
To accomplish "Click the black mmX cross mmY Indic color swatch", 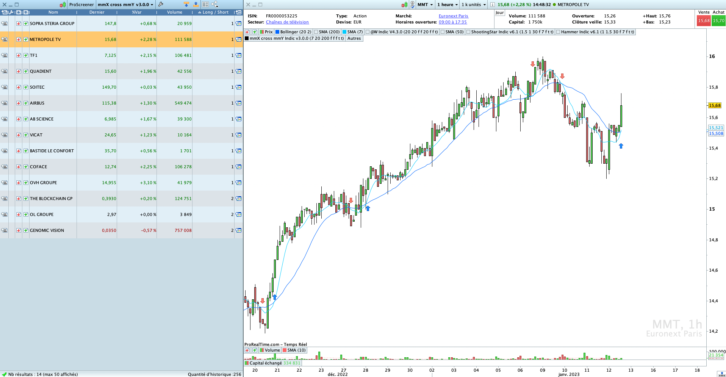I will (247, 38).
